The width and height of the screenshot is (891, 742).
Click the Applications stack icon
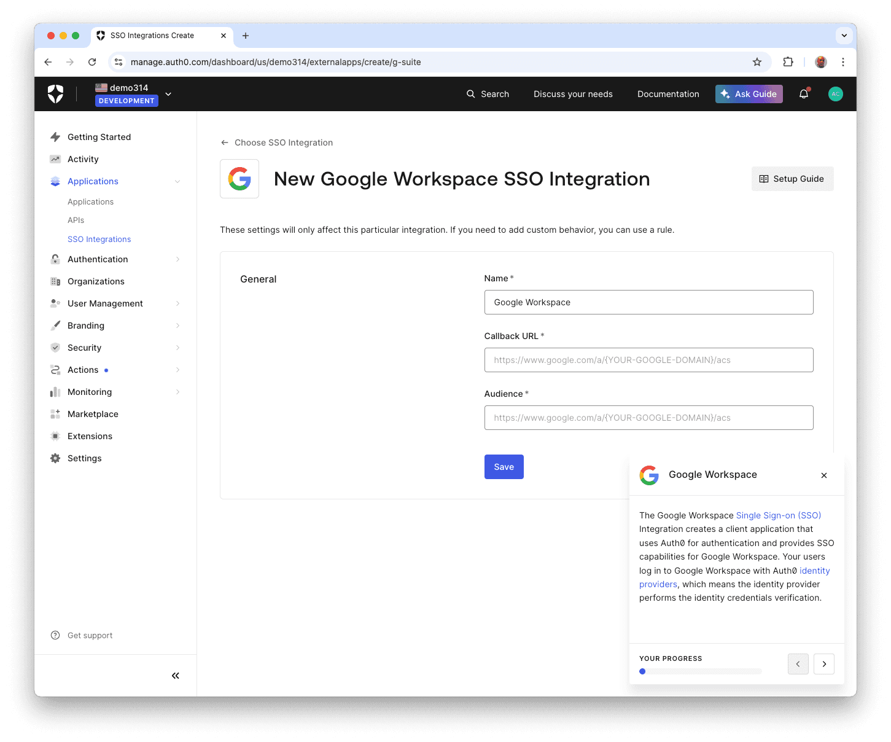55,181
